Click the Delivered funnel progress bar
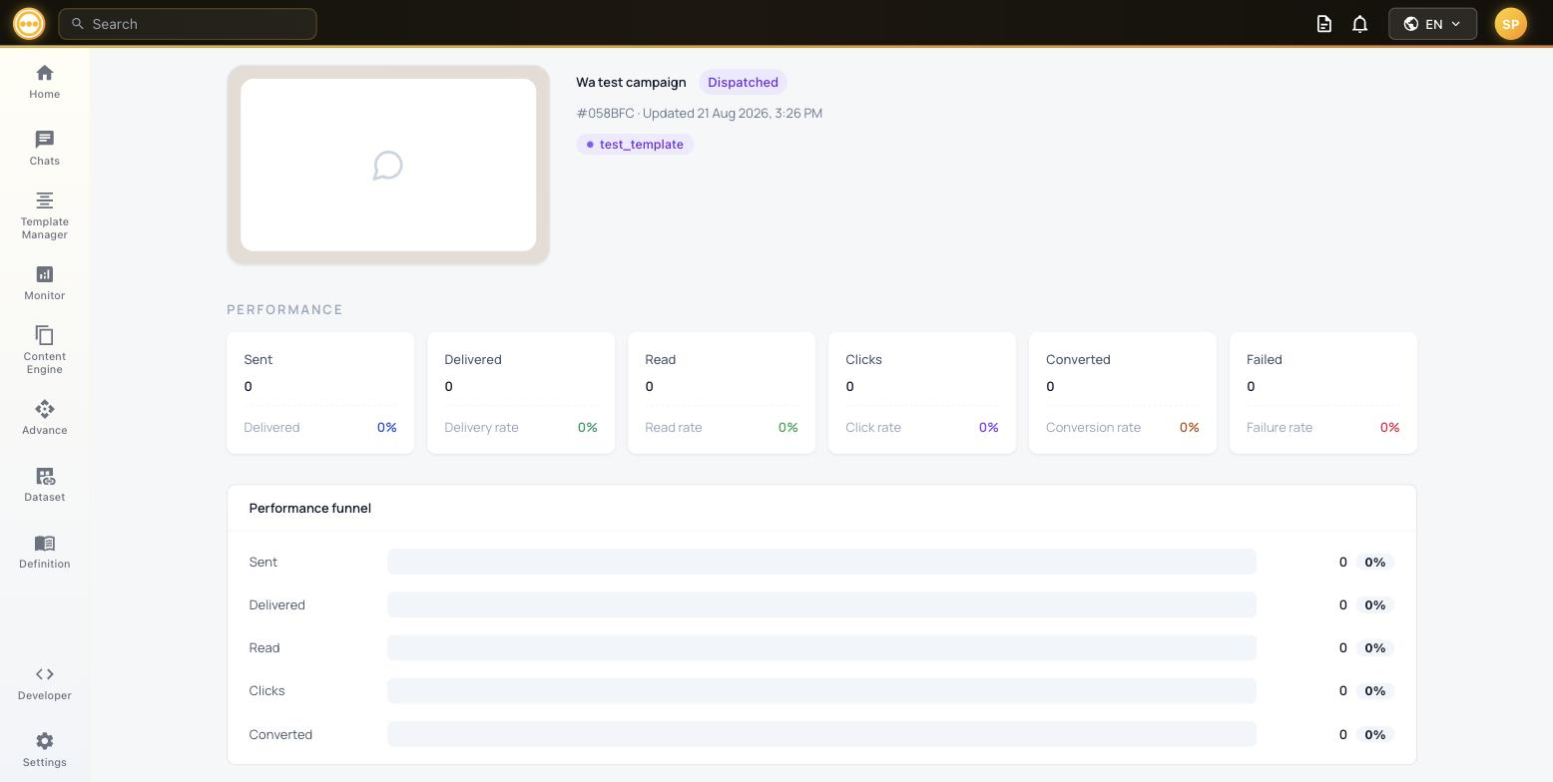Screen dimensions: 1553x782 point(821,605)
